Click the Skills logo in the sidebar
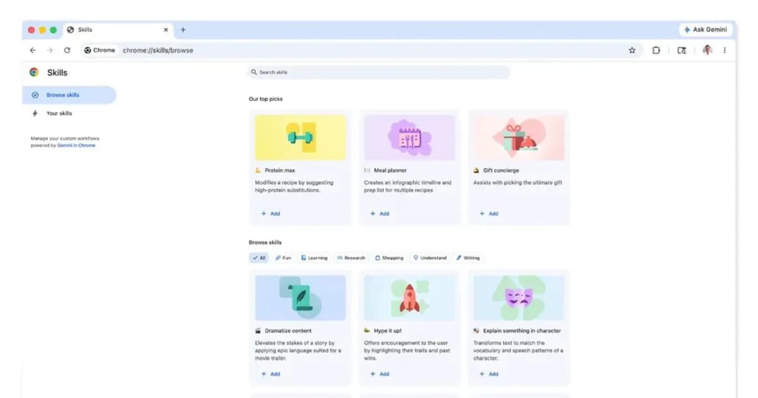The width and height of the screenshot is (758, 398). (34, 72)
